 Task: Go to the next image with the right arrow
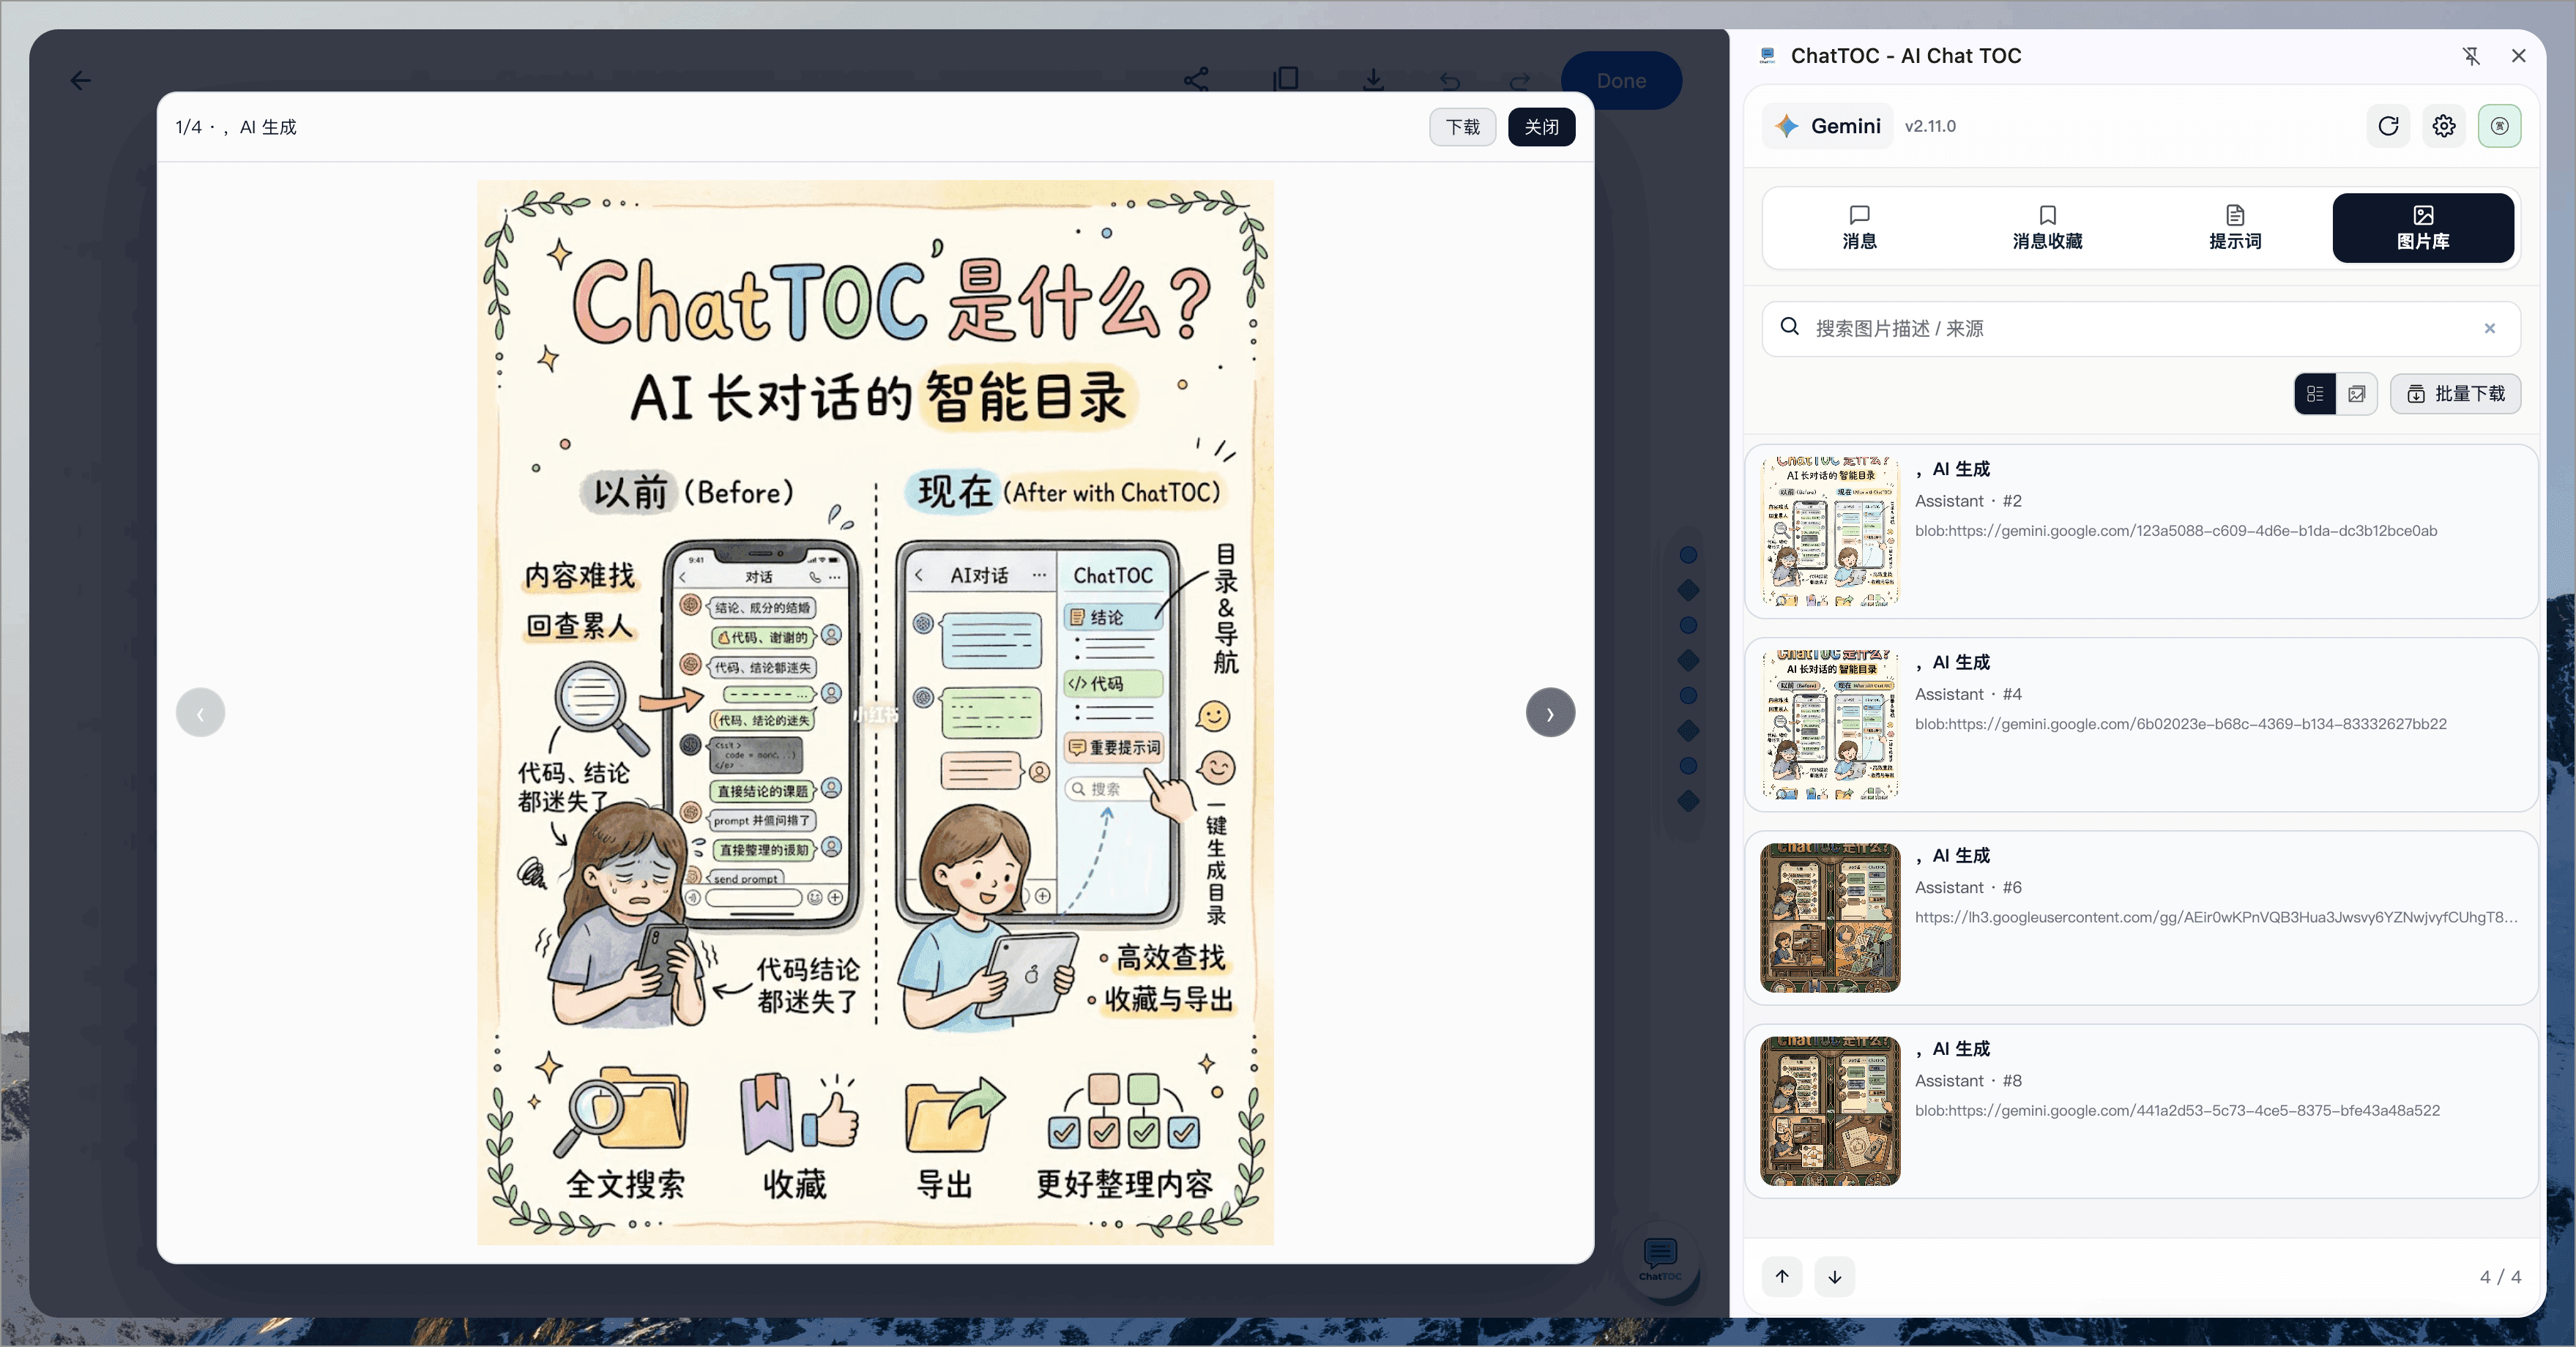(x=1550, y=713)
